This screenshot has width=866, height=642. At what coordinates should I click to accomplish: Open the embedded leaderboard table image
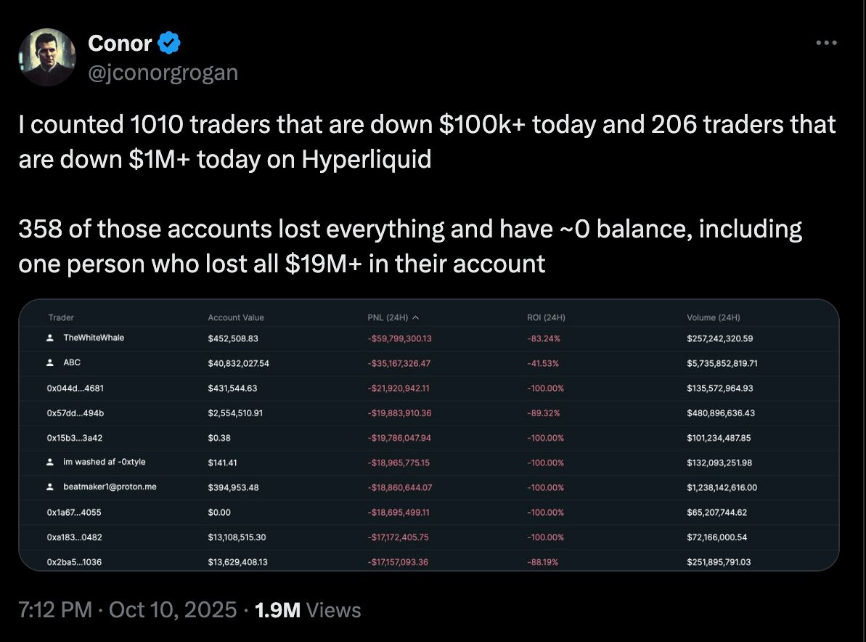(428, 436)
